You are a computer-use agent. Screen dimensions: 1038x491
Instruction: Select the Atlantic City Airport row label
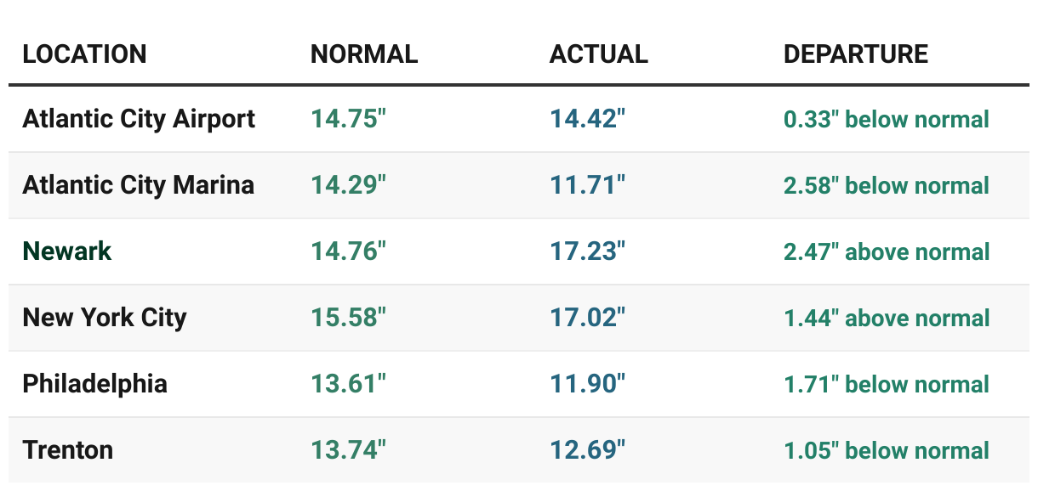pyautogui.click(x=139, y=119)
